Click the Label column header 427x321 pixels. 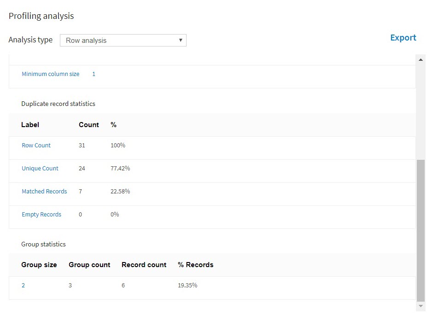pyautogui.click(x=30, y=125)
